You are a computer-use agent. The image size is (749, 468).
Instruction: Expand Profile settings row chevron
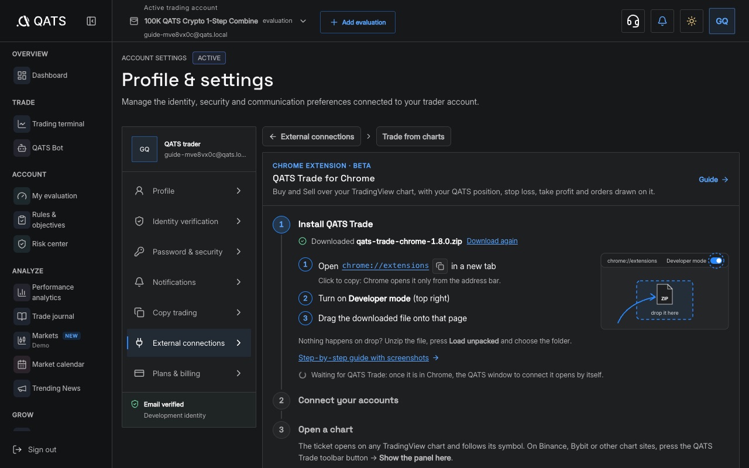coord(239,191)
